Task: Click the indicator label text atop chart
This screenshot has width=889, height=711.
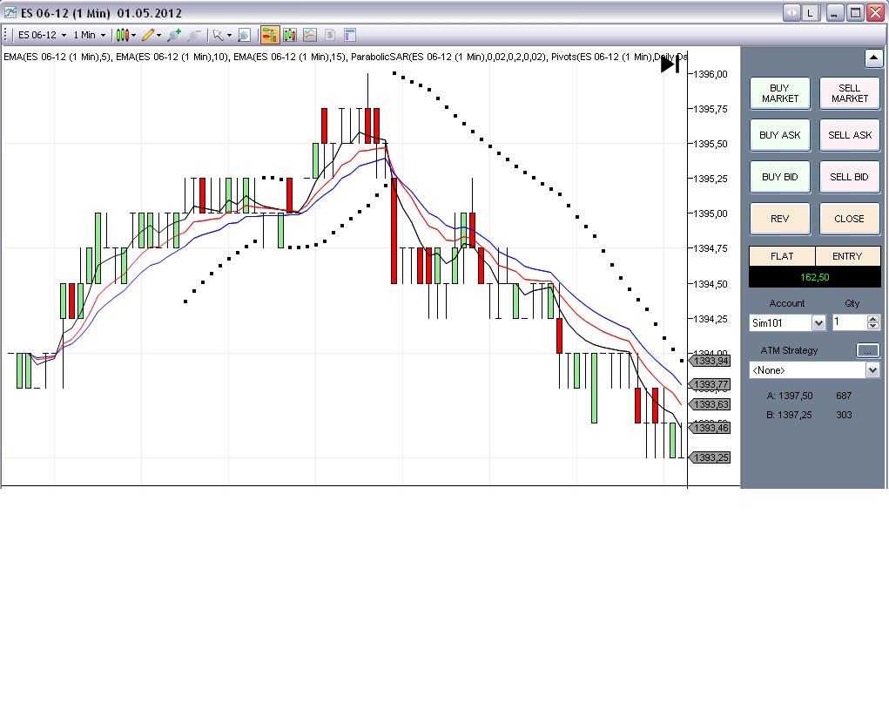Action: tap(345, 57)
